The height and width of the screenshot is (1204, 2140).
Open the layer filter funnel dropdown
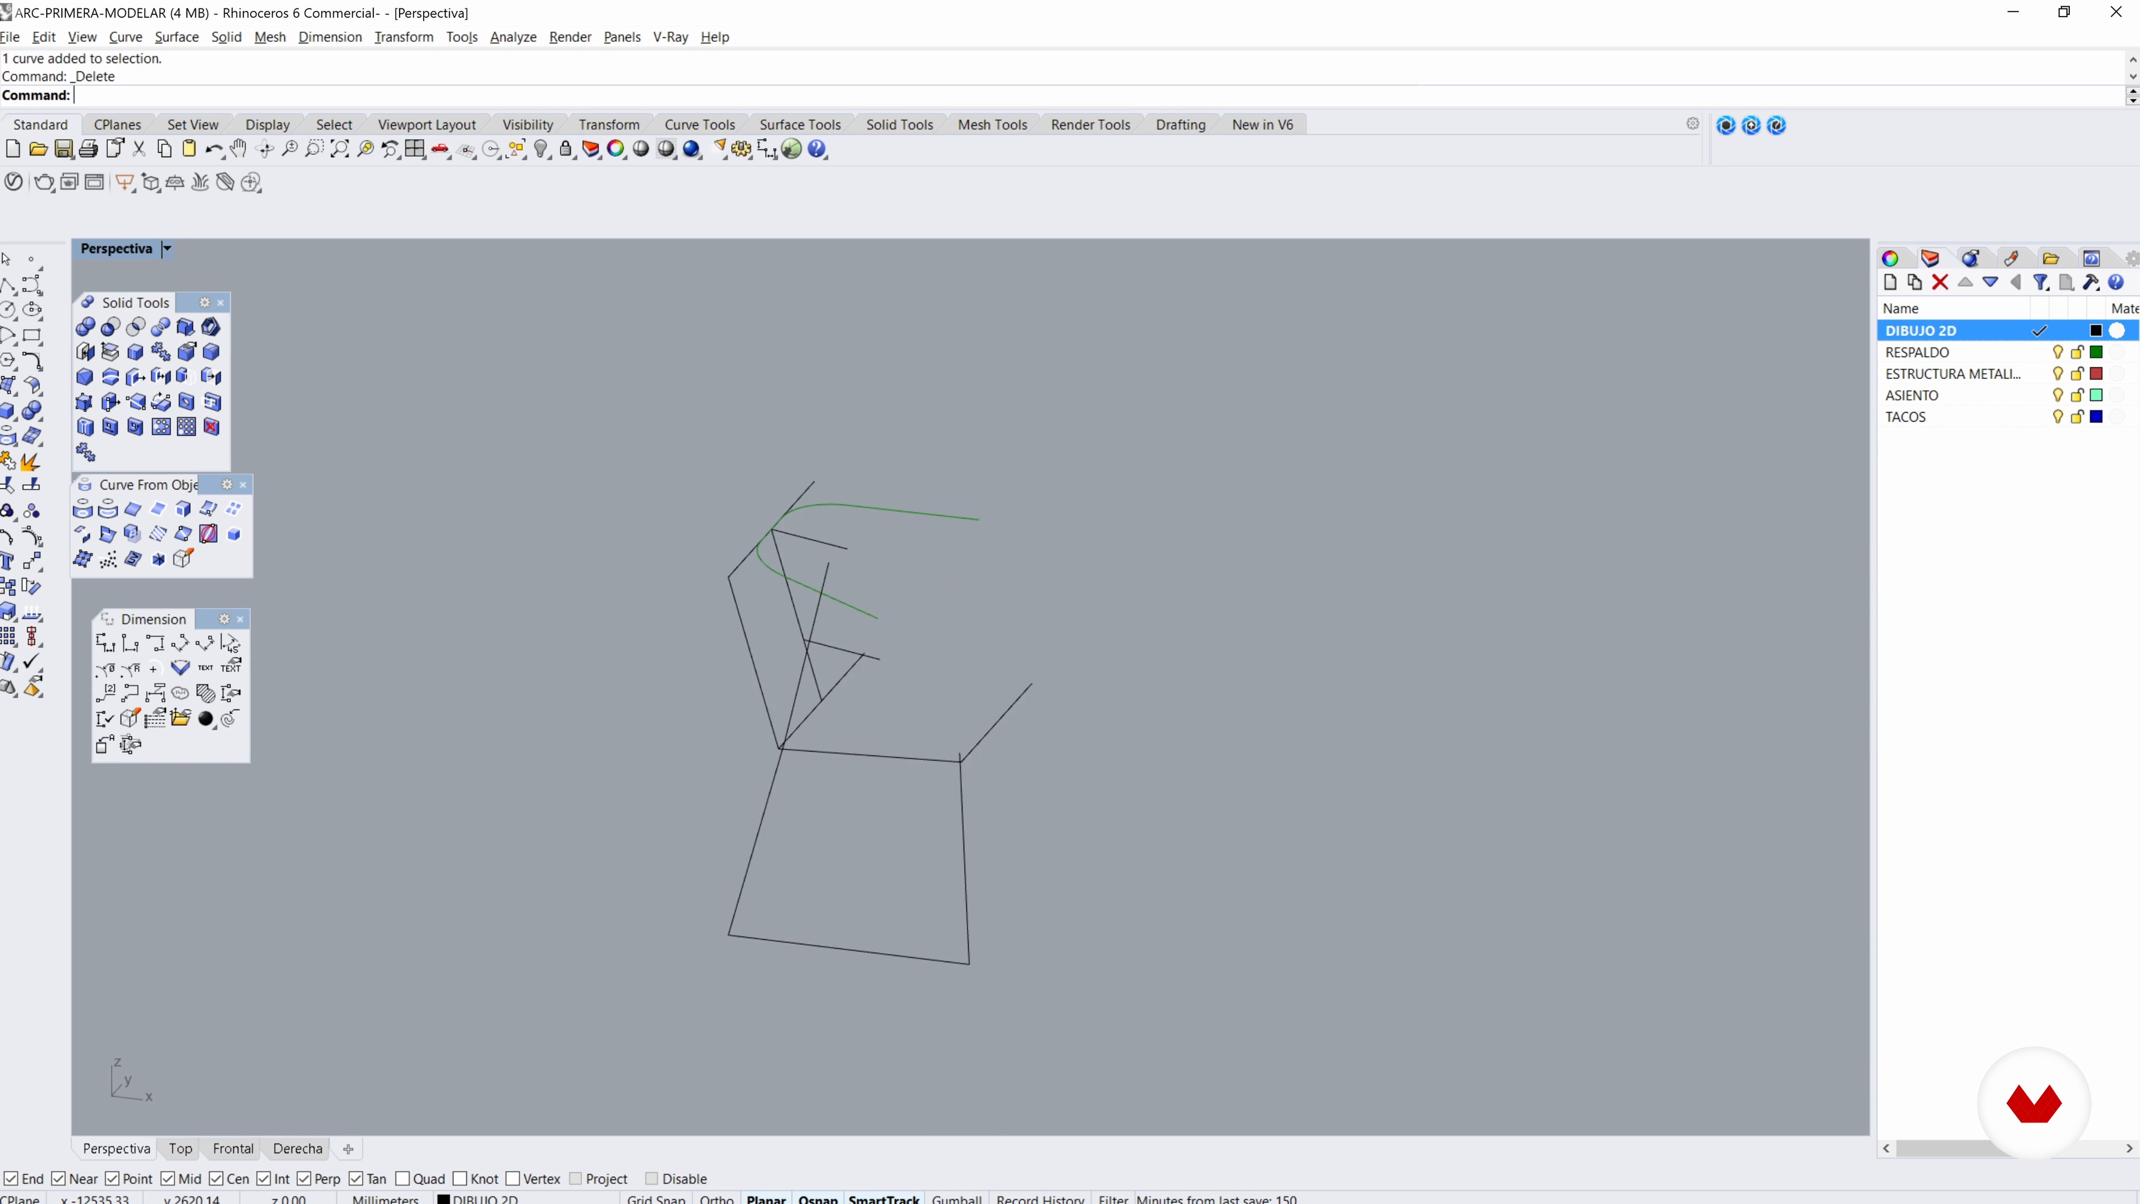pos(2041,283)
